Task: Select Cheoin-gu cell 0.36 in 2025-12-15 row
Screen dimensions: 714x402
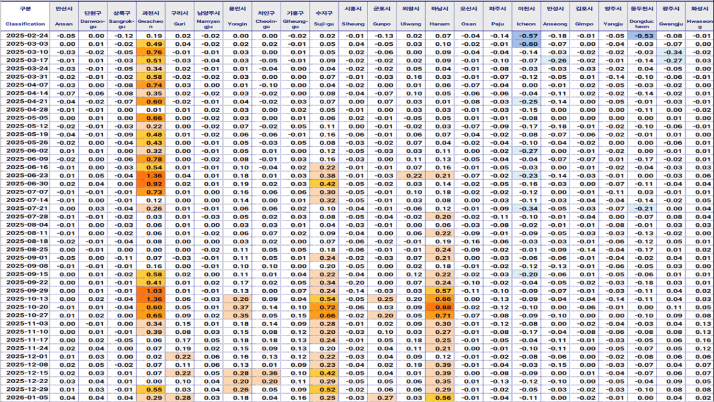Action: click(x=266, y=373)
